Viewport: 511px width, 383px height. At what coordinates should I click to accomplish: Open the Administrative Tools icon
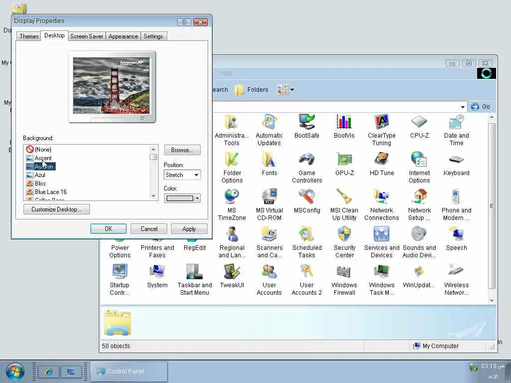[x=232, y=130]
